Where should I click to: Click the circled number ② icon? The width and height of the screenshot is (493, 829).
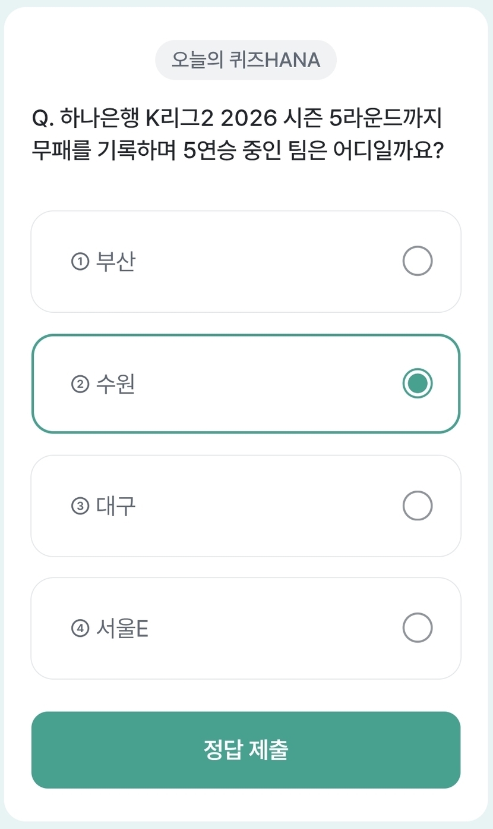coord(80,384)
